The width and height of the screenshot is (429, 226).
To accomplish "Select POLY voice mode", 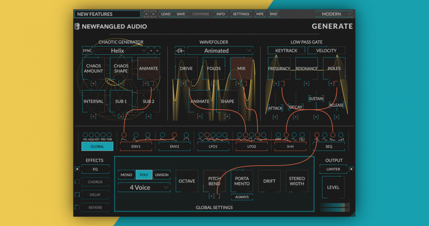I will pyautogui.click(x=144, y=175).
